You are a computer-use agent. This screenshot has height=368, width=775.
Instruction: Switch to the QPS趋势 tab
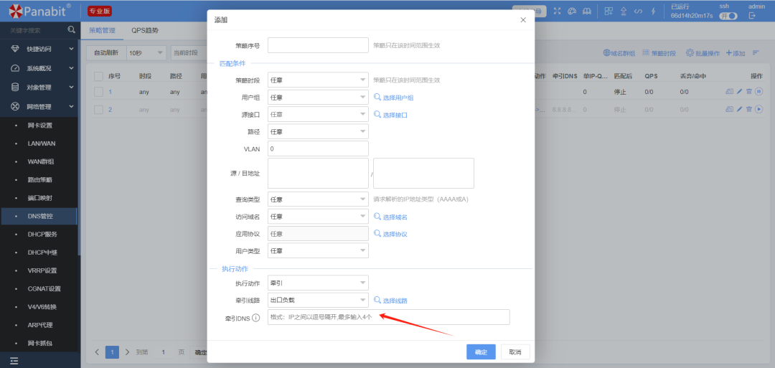[x=145, y=31]
